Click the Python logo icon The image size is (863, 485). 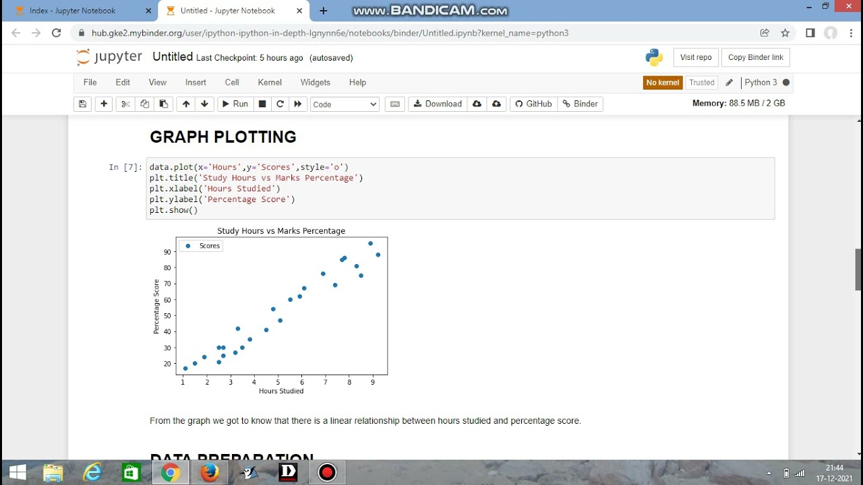click(x=654, y=57)
